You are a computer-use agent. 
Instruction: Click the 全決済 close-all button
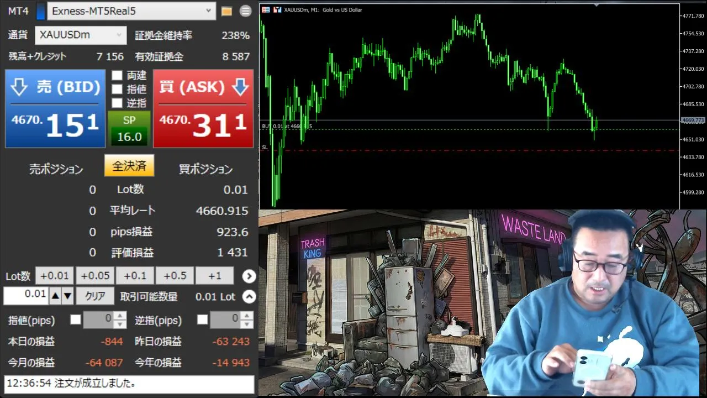pos(129,166)
